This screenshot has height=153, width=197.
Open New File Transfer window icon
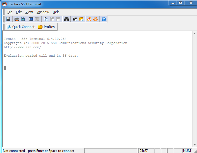click(x=81, y=19)
